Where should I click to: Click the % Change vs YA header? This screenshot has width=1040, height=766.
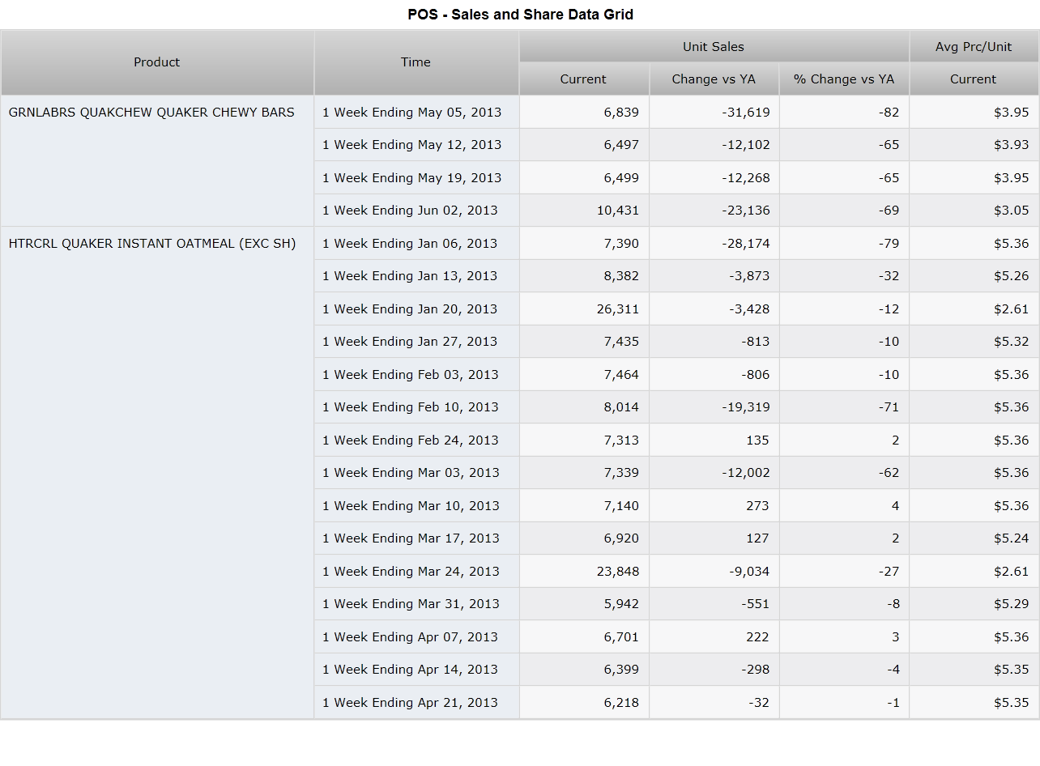tap(844, 79)
